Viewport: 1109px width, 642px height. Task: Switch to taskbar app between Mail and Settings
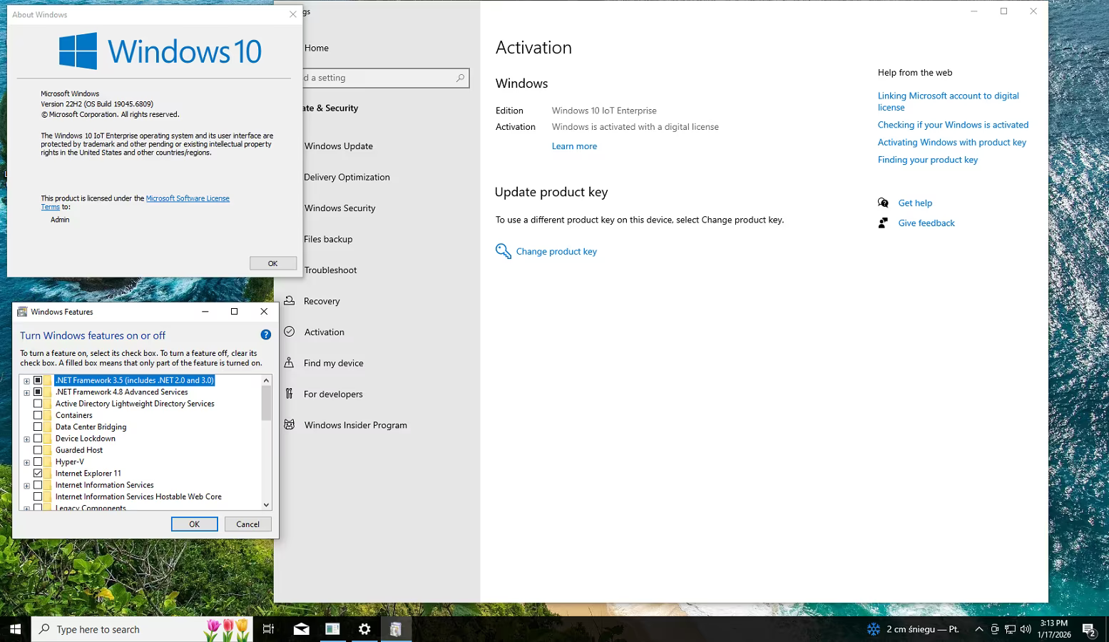tap(333, 629)
